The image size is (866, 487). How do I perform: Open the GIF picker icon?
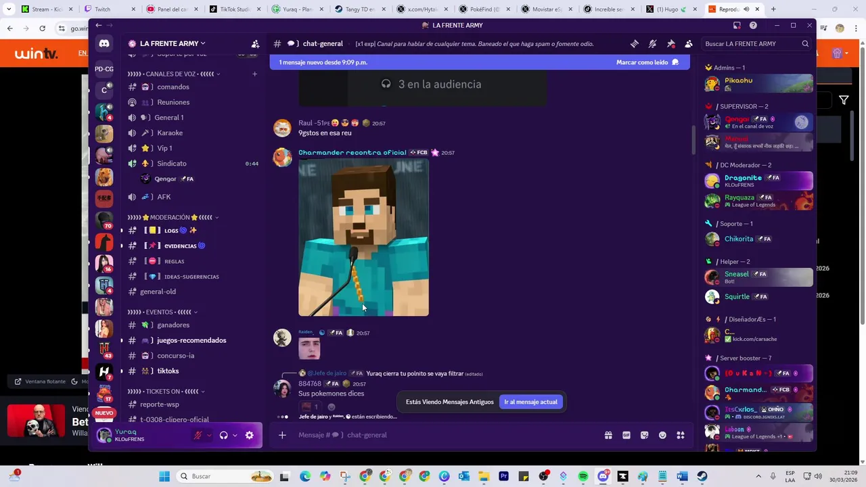[626, 435]
